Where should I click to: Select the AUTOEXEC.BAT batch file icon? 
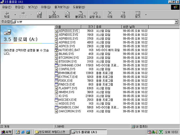56,50
